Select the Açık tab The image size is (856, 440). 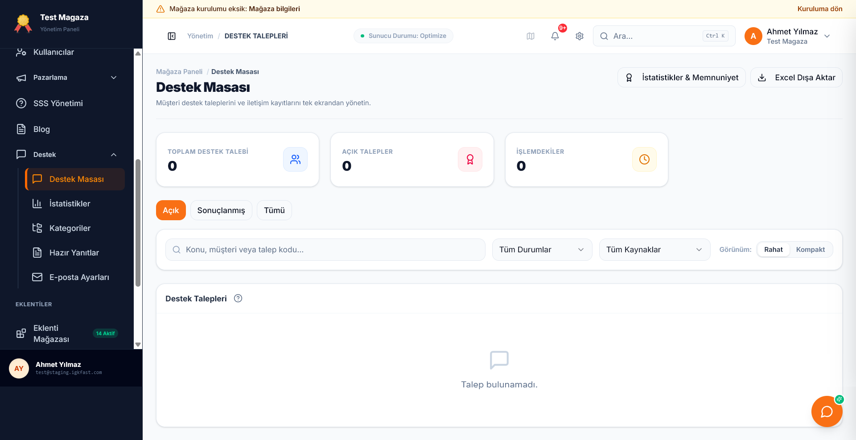tap(171, 210)
